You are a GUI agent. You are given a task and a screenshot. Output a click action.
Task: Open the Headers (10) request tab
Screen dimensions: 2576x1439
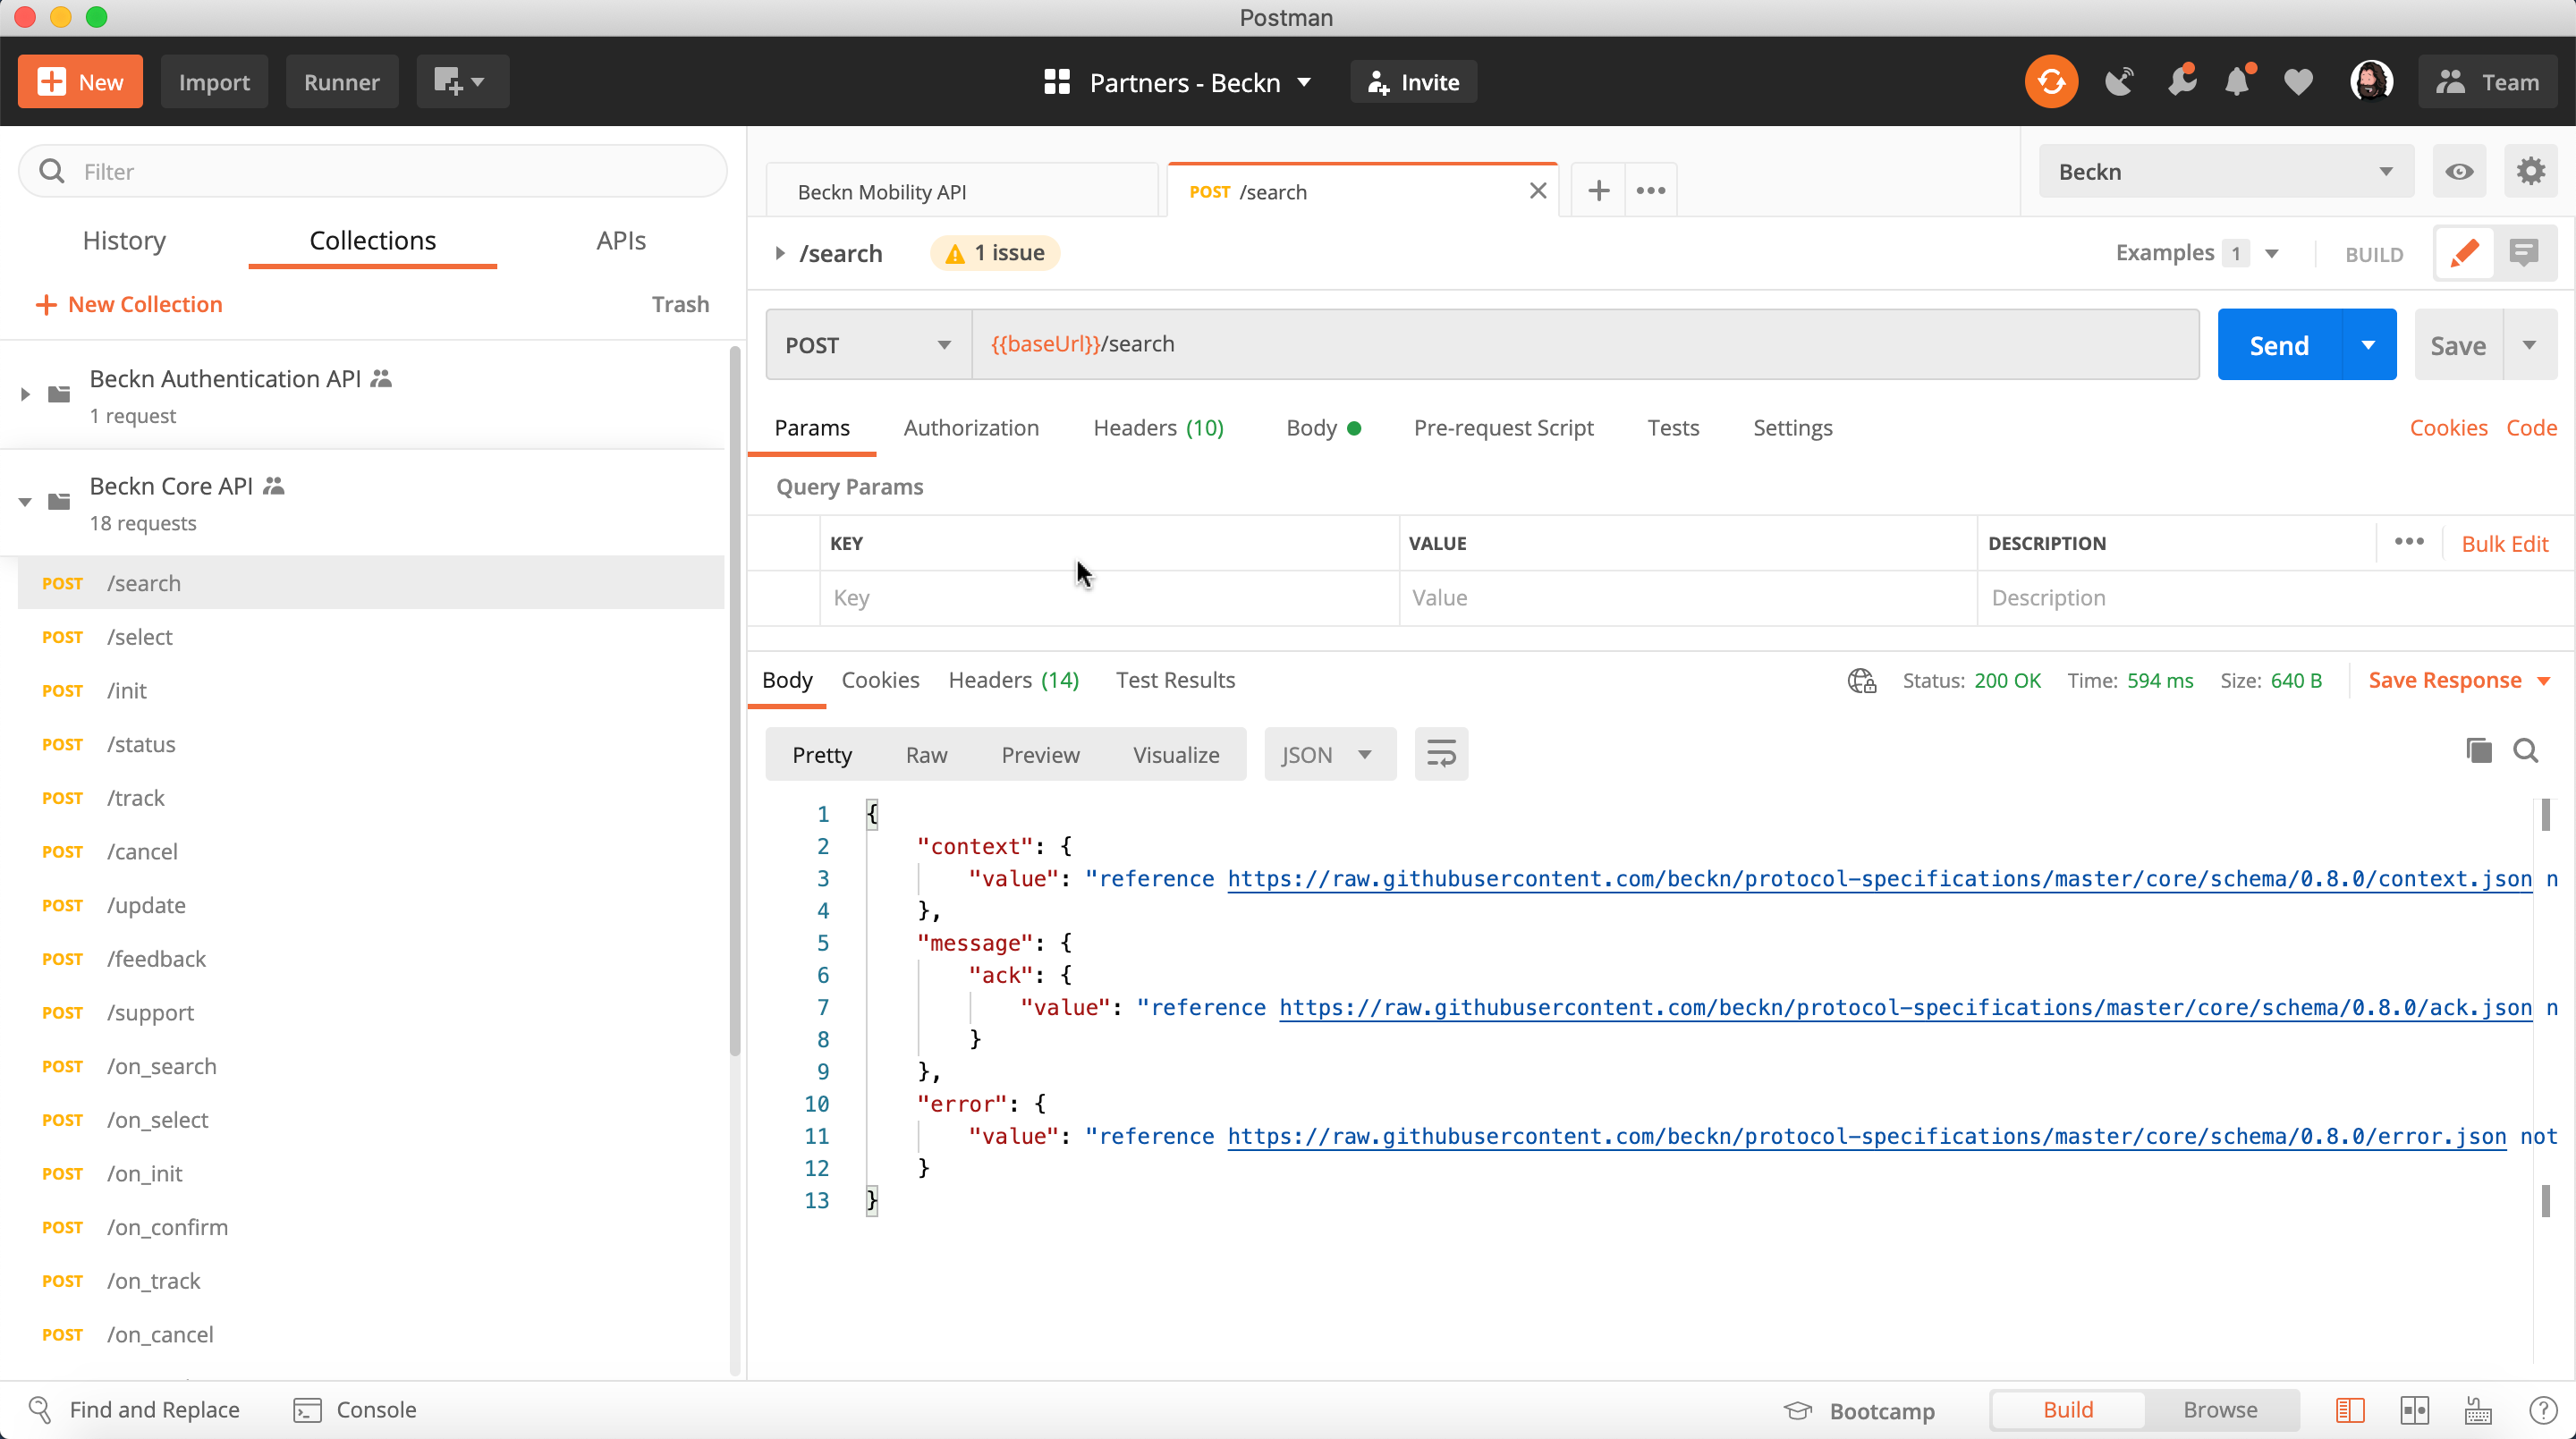coord(1158,428)
